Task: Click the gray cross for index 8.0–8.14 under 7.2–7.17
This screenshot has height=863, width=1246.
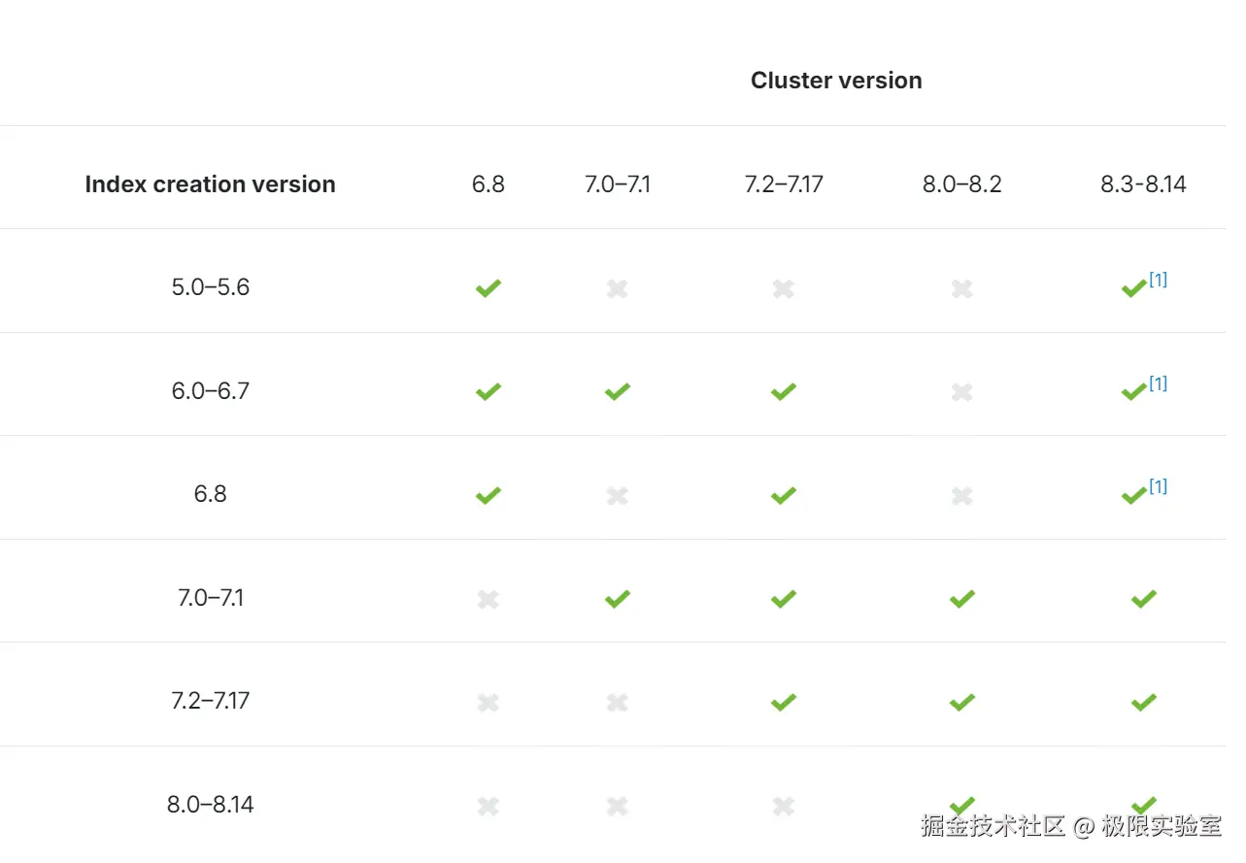Action: click(784, 806)
